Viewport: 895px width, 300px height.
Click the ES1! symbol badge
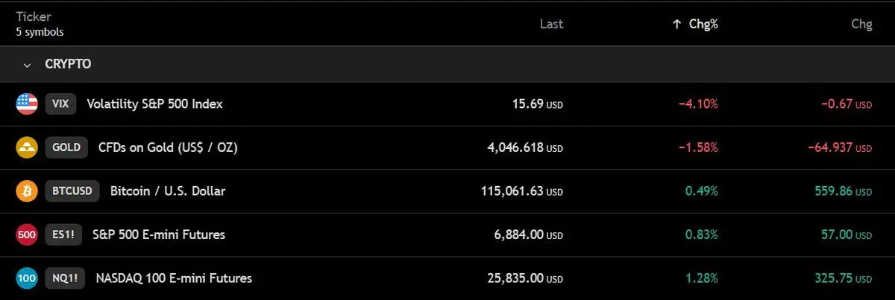[x=63, y=235]
